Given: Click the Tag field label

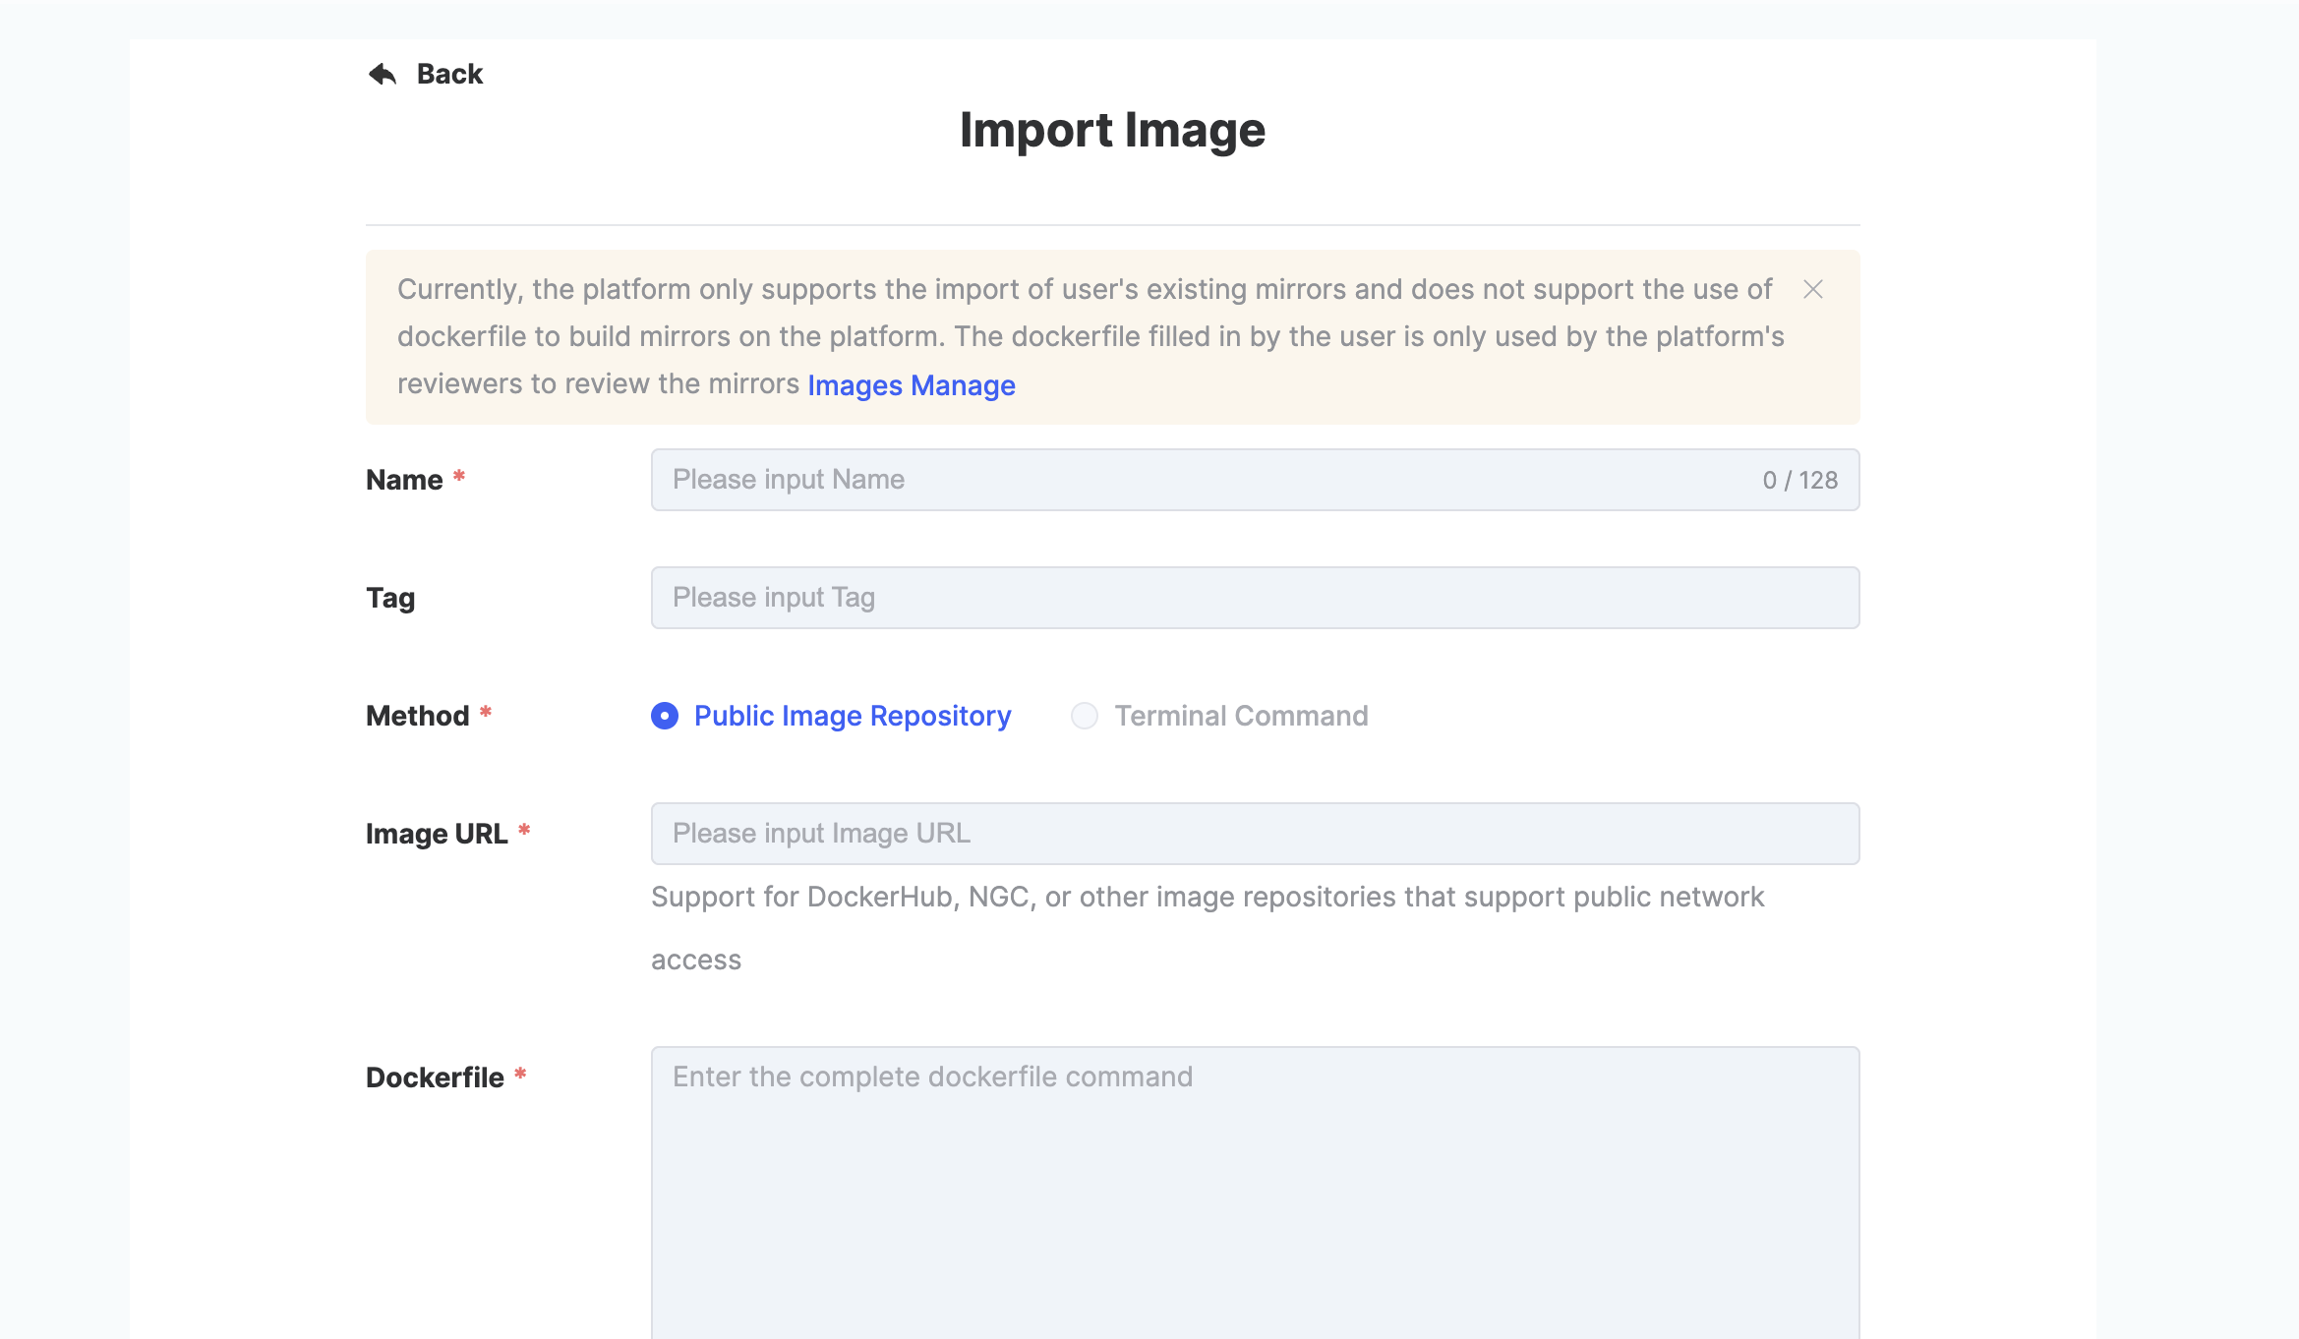Looking at the screenshot, I should coord(390,598).
